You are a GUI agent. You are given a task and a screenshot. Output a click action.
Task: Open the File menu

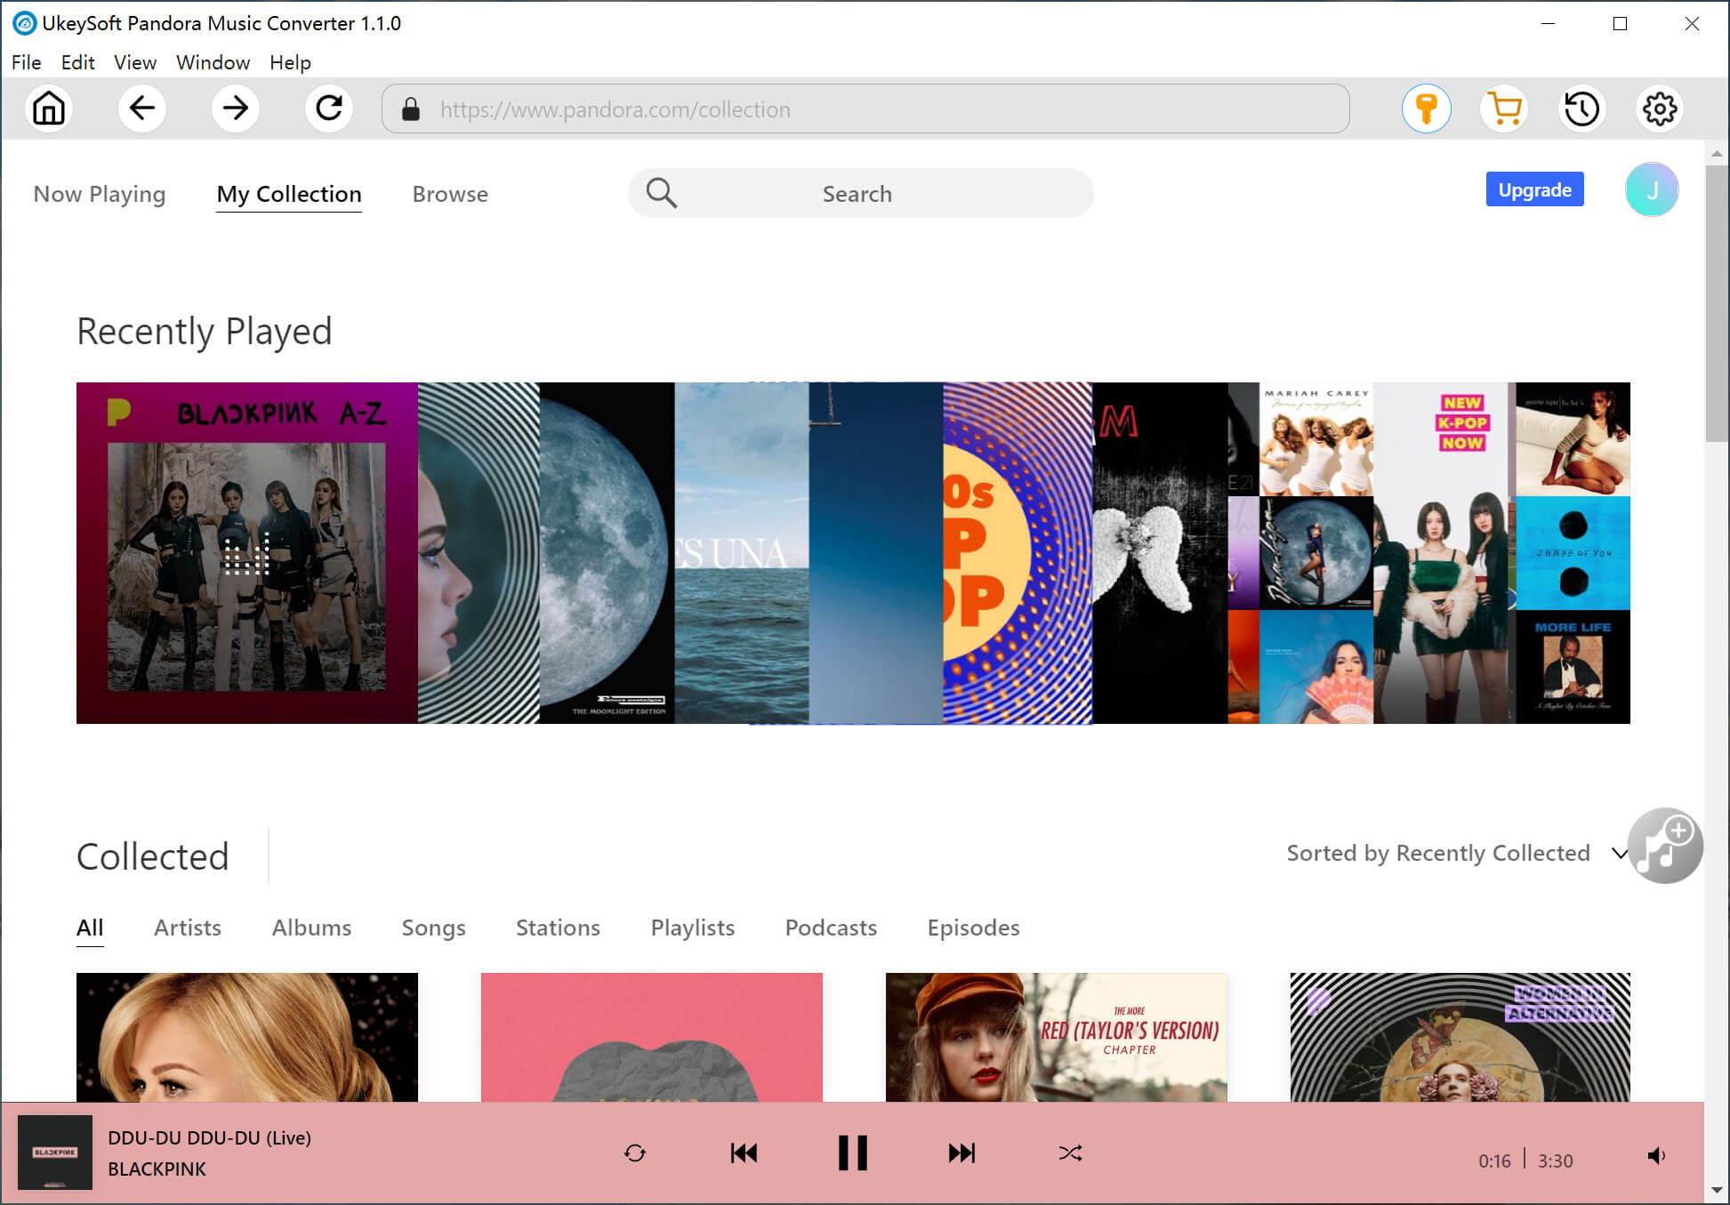(x=24, y=61)
